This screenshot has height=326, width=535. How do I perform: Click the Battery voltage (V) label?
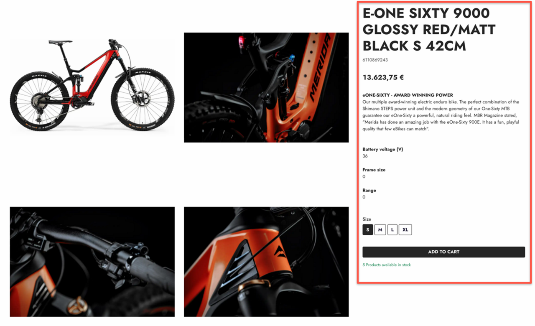coord(382,149)
